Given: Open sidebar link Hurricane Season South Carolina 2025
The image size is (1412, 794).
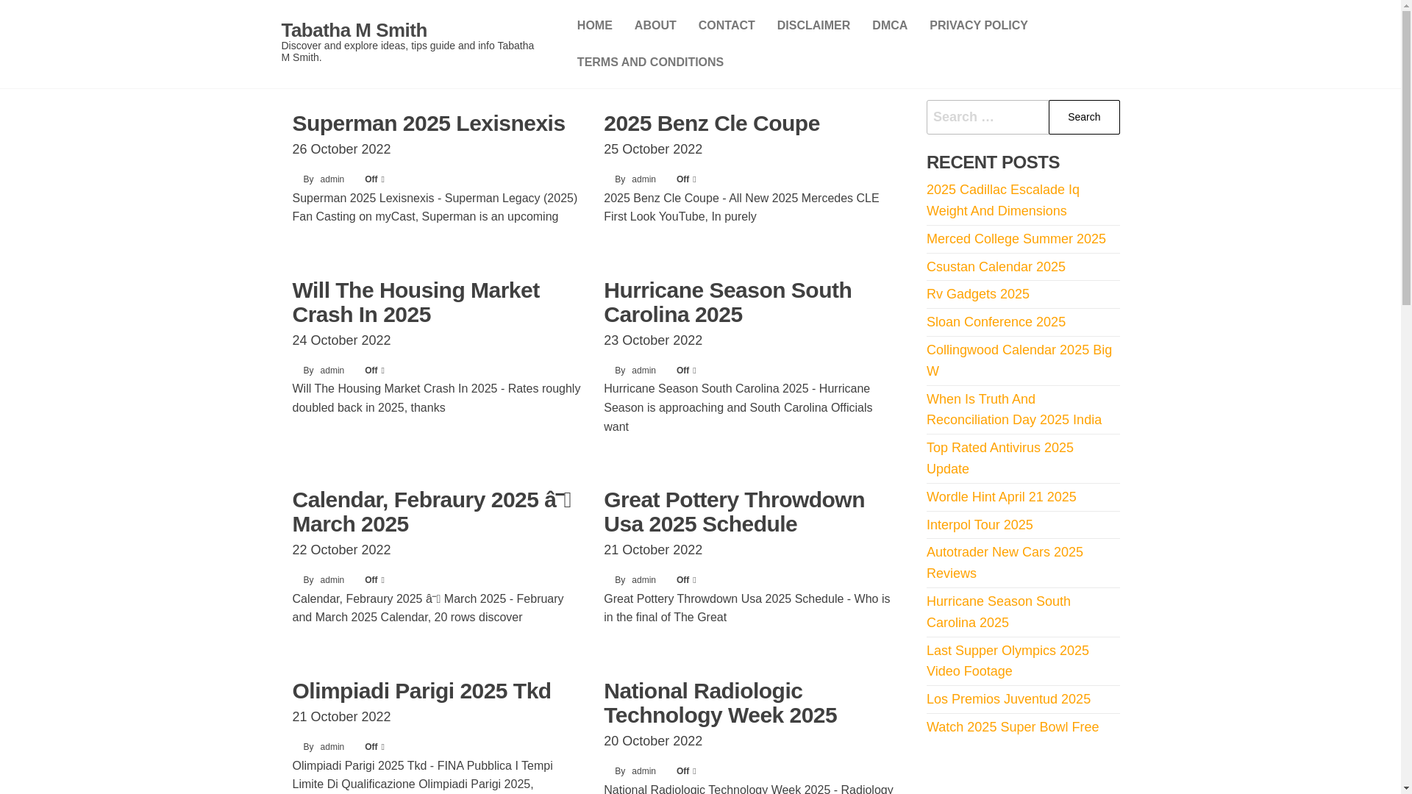Looking at the screenshot, I should [998, 612].
